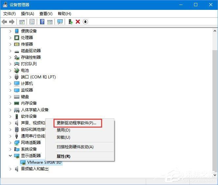The image size is (218, 185).
Task: Choose 卸载(U) in context menu
Action: click(x=80, y=137)
